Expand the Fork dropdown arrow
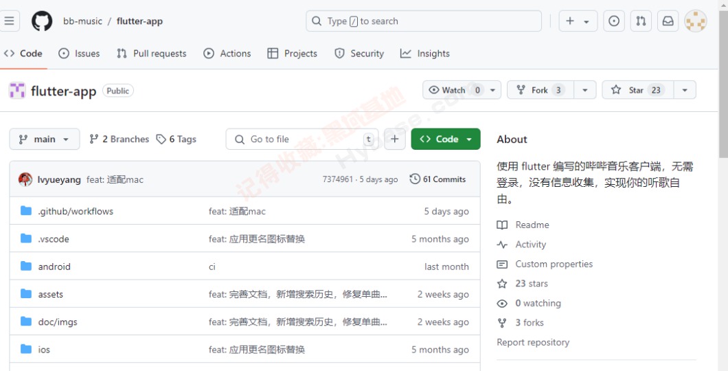728x371 pixels. pos(585,90)
